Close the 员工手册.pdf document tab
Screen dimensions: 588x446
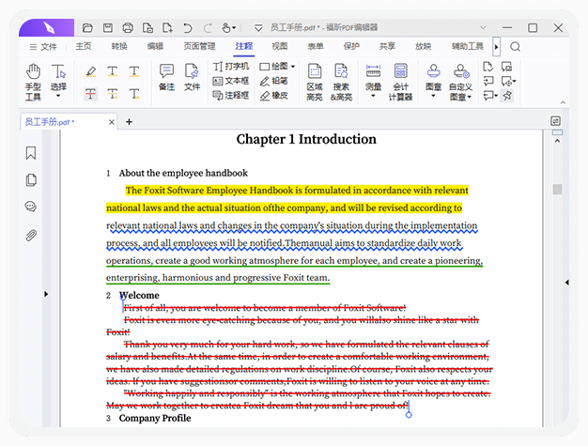pyautogui.click(x=112, y=122)
